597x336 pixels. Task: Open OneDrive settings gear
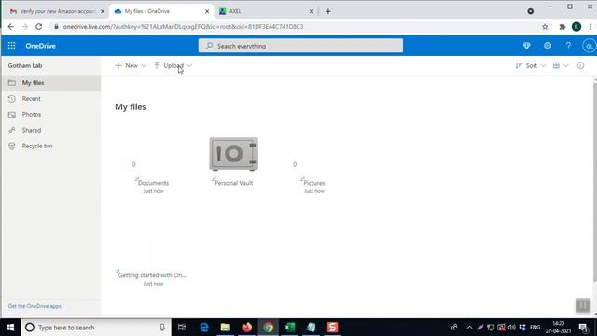(548, 46)
